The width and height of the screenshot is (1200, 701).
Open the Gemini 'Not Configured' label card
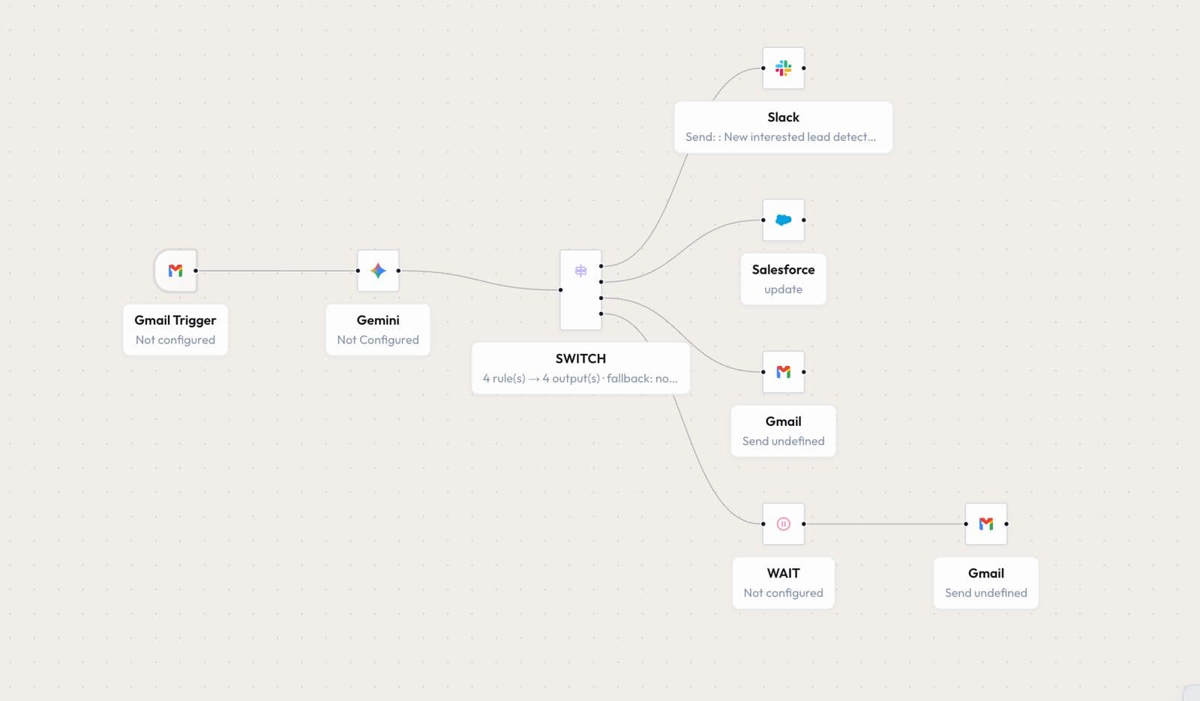[x=378, y=330]
